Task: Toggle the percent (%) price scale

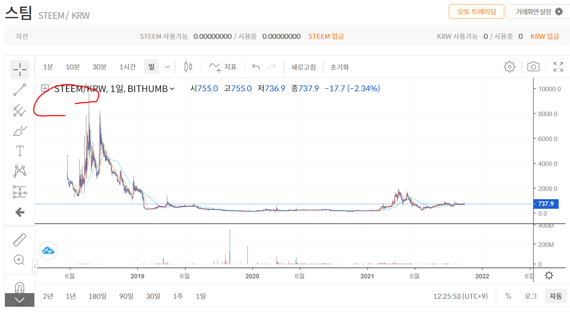Action: [x=508, y=296]
